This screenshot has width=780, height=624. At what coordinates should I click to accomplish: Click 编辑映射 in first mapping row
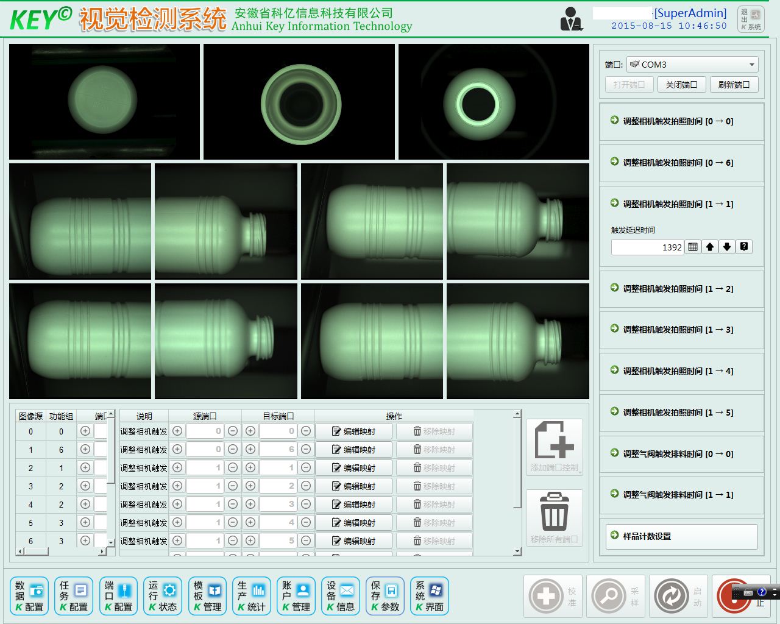353,431
